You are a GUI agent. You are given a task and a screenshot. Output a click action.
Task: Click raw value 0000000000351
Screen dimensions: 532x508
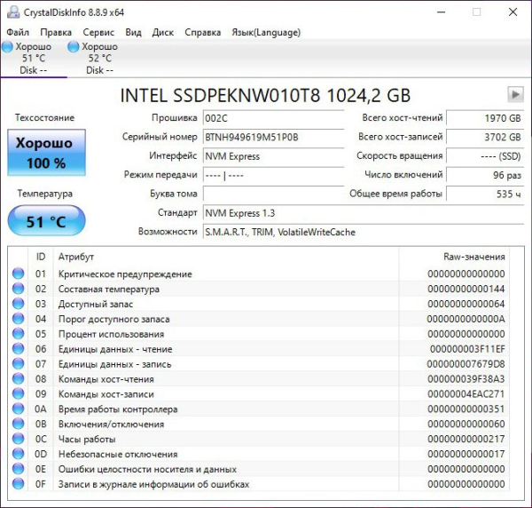point(466,409)
